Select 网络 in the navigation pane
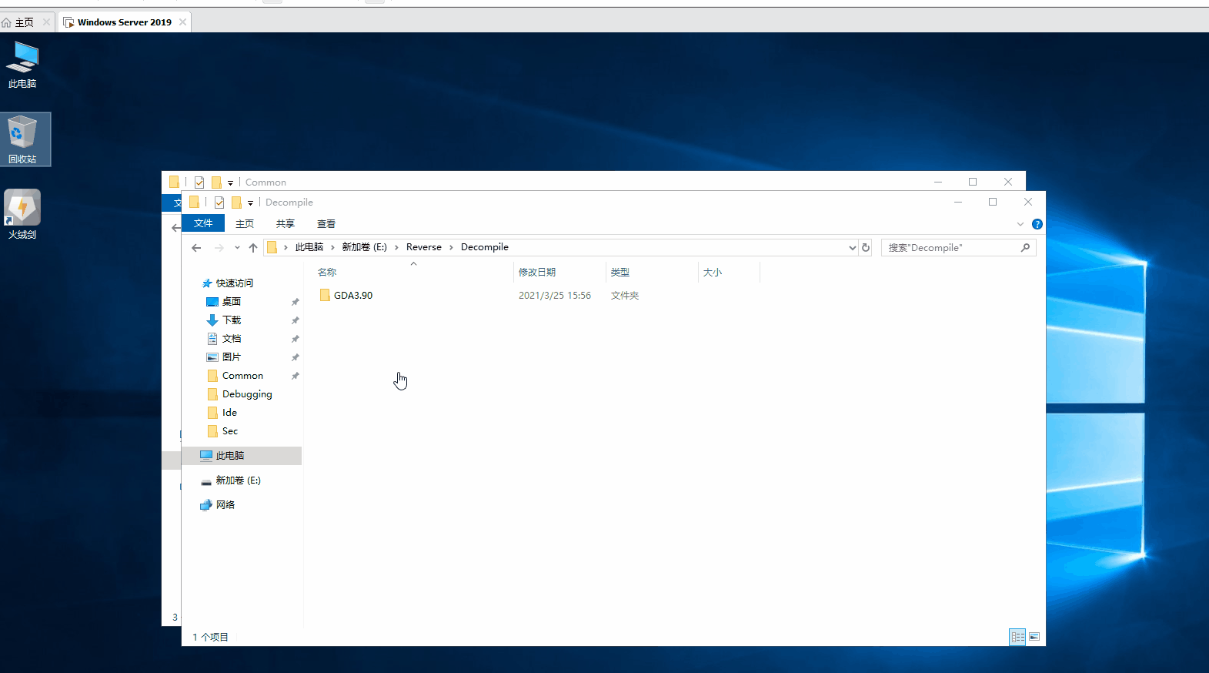The height and width of the screenshot is (673, 1209). (218, 505)
